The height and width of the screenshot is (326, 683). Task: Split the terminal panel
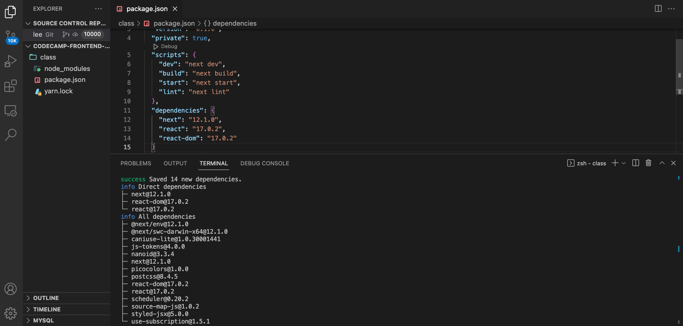636,163
